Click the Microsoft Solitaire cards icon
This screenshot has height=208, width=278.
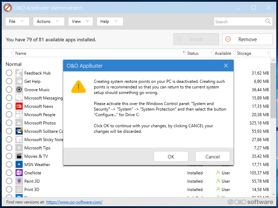click(x=19, y=131)
